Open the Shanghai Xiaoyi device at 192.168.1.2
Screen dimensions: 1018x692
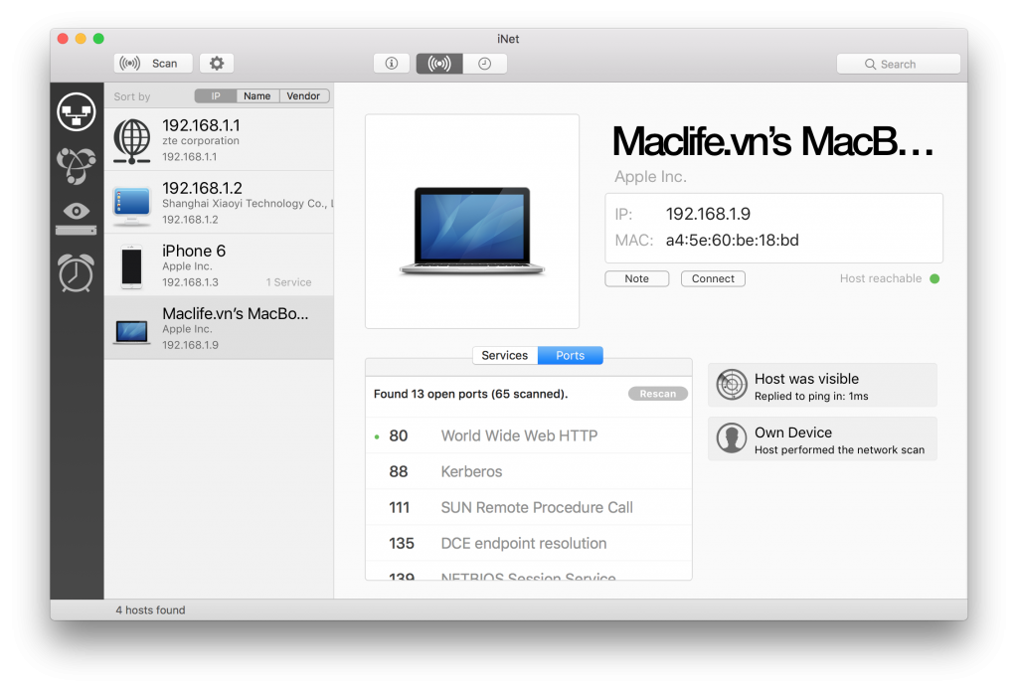point(219,202)
